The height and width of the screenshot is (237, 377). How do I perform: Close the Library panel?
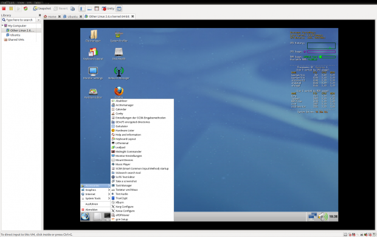coord(40,15)
